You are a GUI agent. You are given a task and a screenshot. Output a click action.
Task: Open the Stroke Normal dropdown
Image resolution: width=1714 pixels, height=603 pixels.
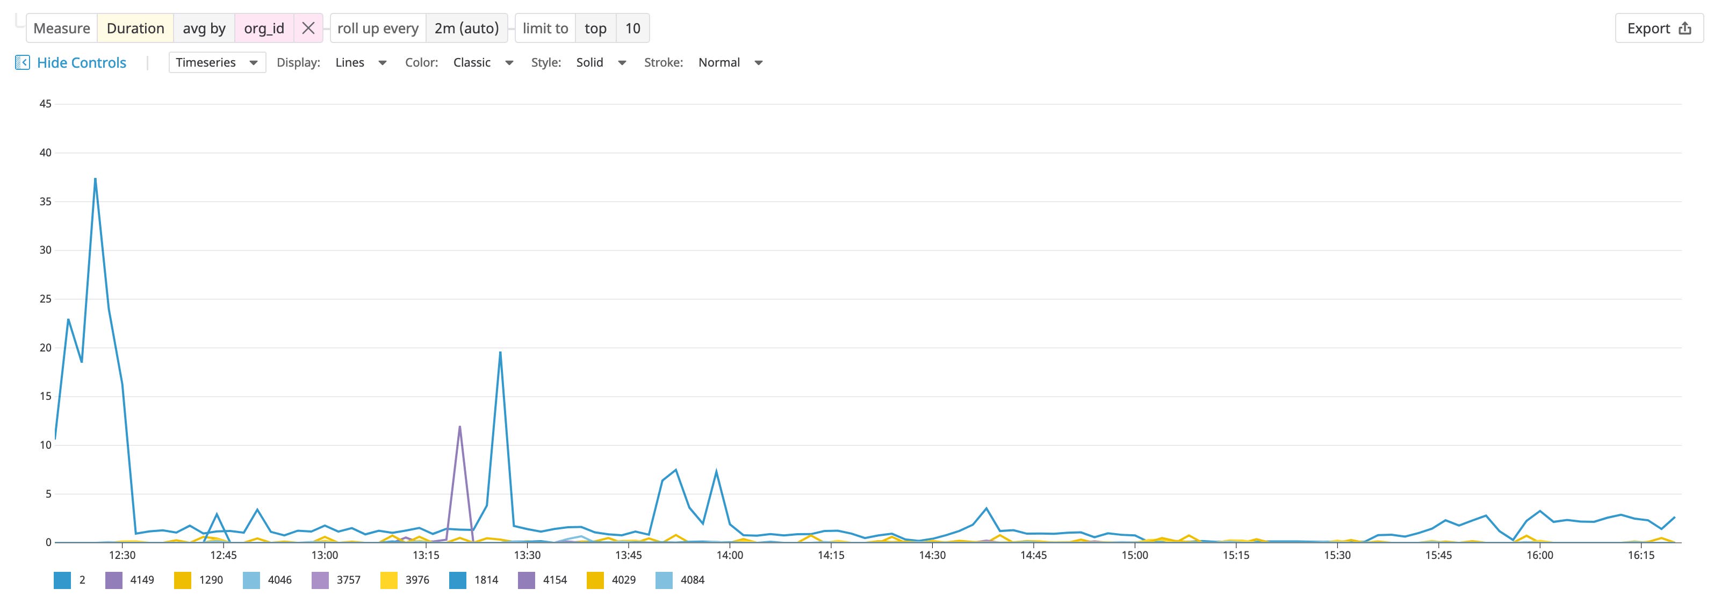tap(730, 62)
